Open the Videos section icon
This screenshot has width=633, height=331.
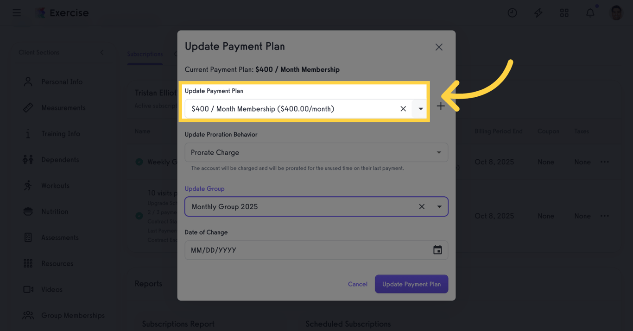pyautogui.click(x=28, y=289)
